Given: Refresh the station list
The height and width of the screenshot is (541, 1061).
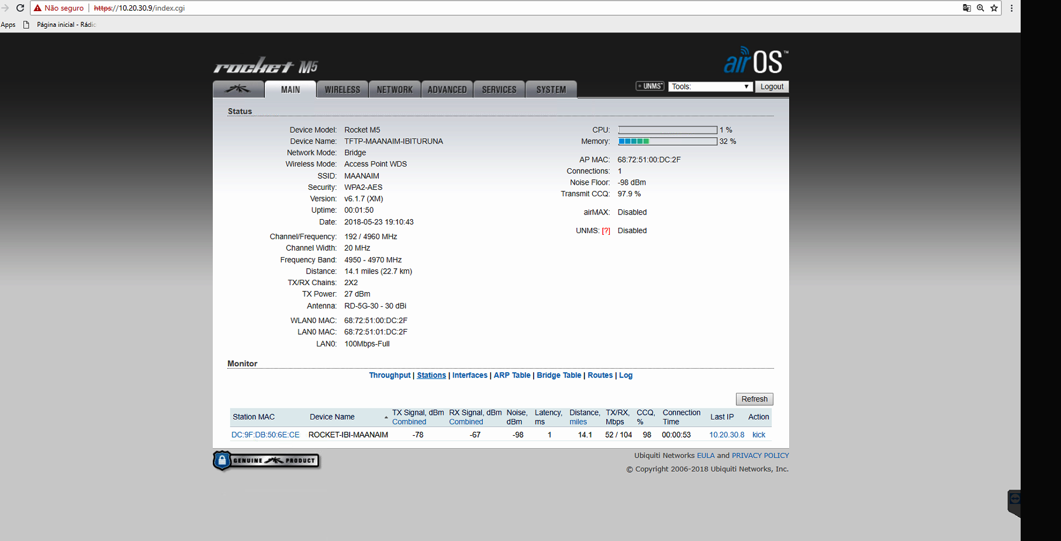Looking at the screenshot, I should (754, 399).
